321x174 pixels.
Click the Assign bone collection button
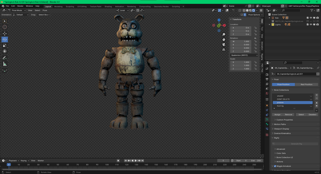(x=277, y=115)
